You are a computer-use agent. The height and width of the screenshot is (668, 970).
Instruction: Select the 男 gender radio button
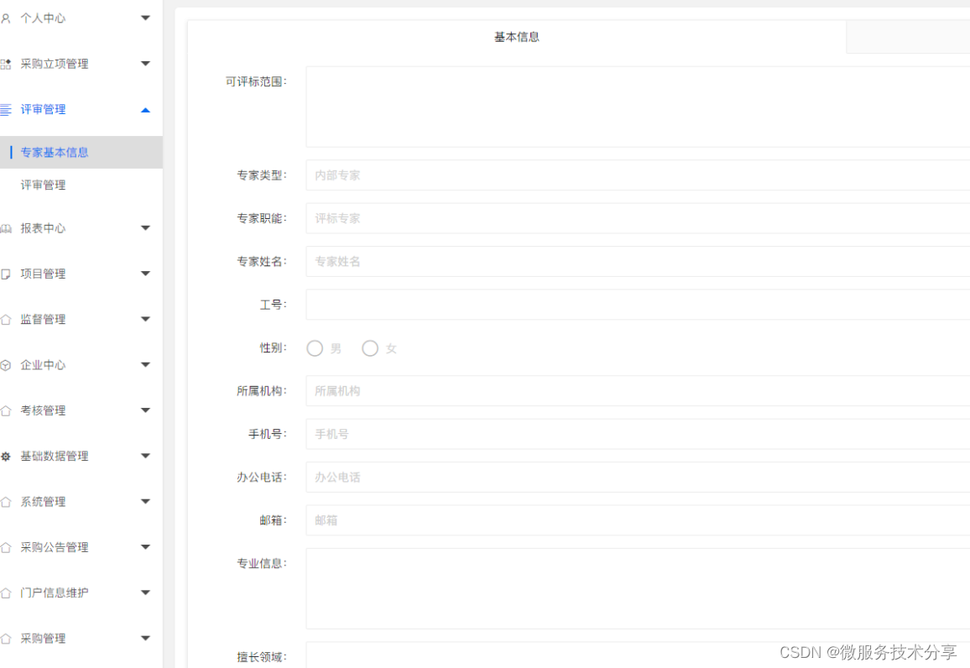pos(315,347)
